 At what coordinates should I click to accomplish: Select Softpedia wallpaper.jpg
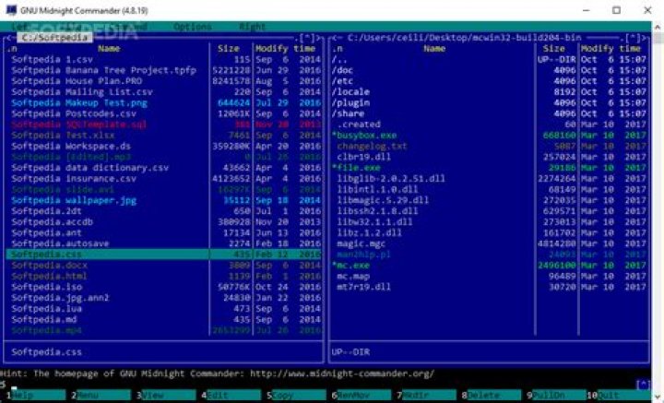tap(163, 201)
